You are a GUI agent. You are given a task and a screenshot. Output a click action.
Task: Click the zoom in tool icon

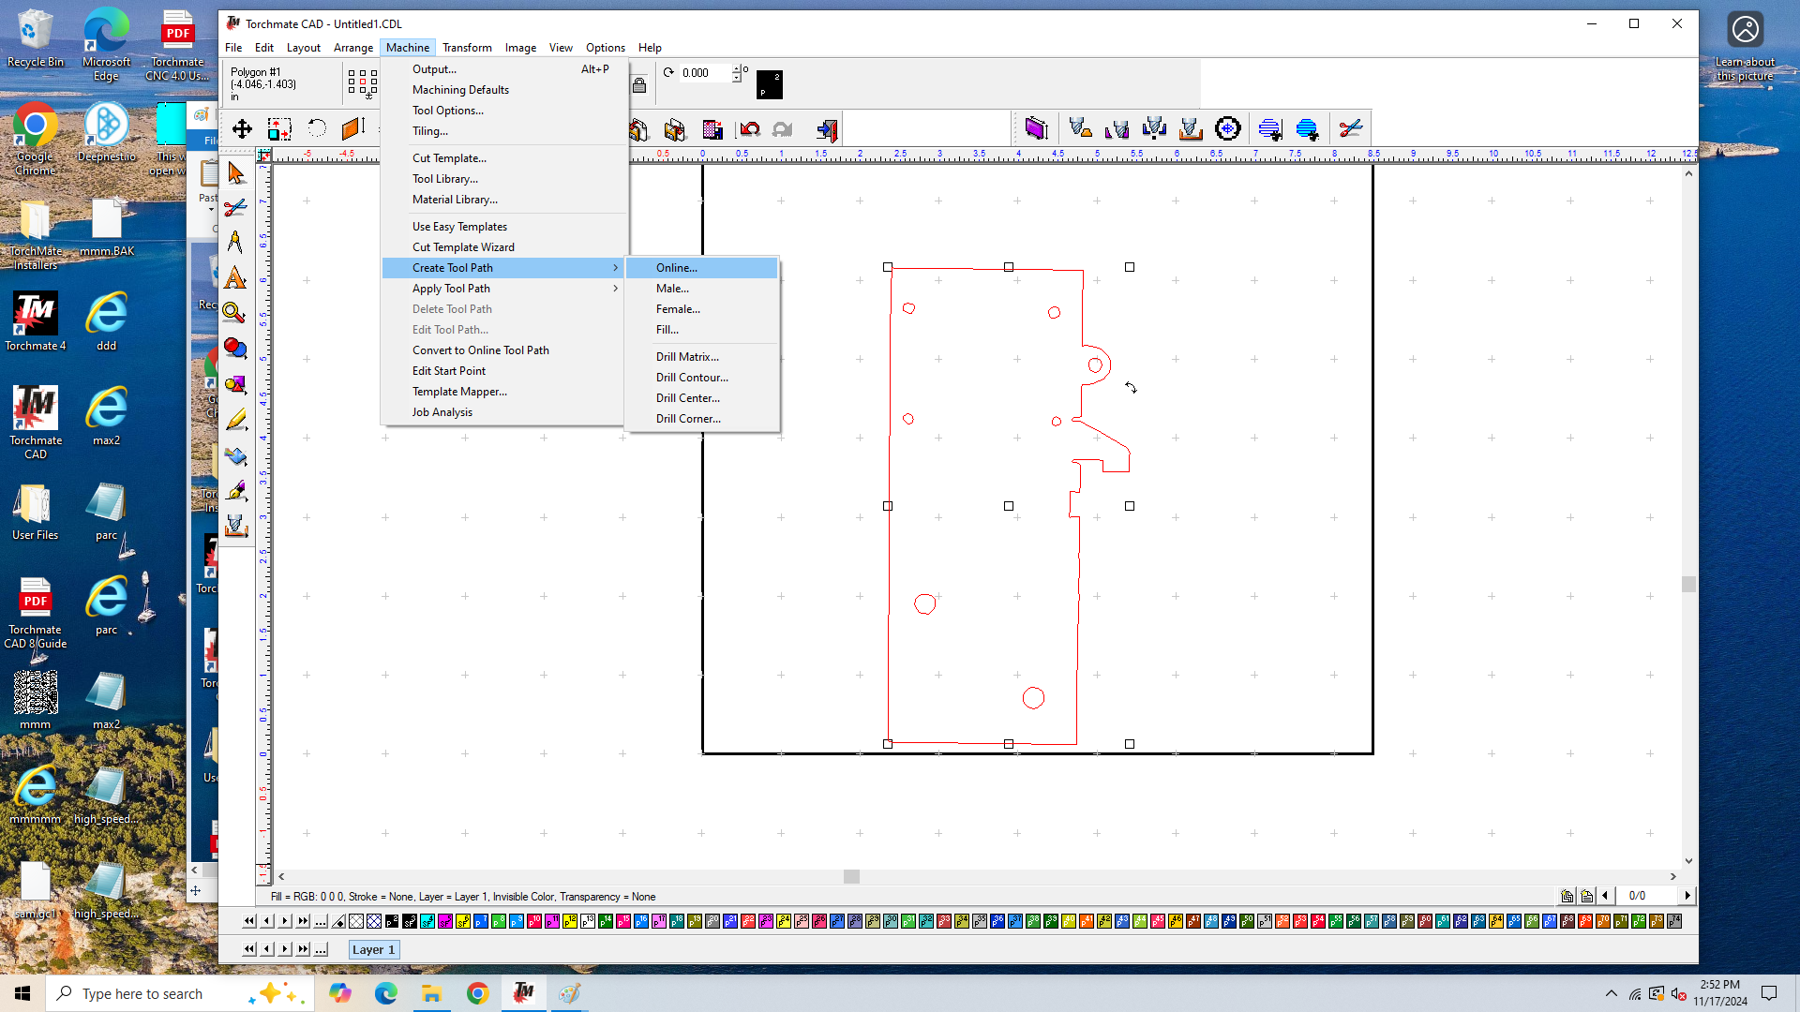click(x=236, y=313)
